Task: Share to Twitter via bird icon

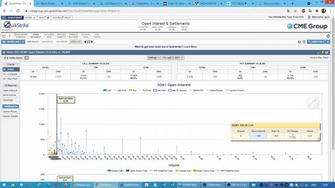Action: pyautogui.click(x=327, y=52)
